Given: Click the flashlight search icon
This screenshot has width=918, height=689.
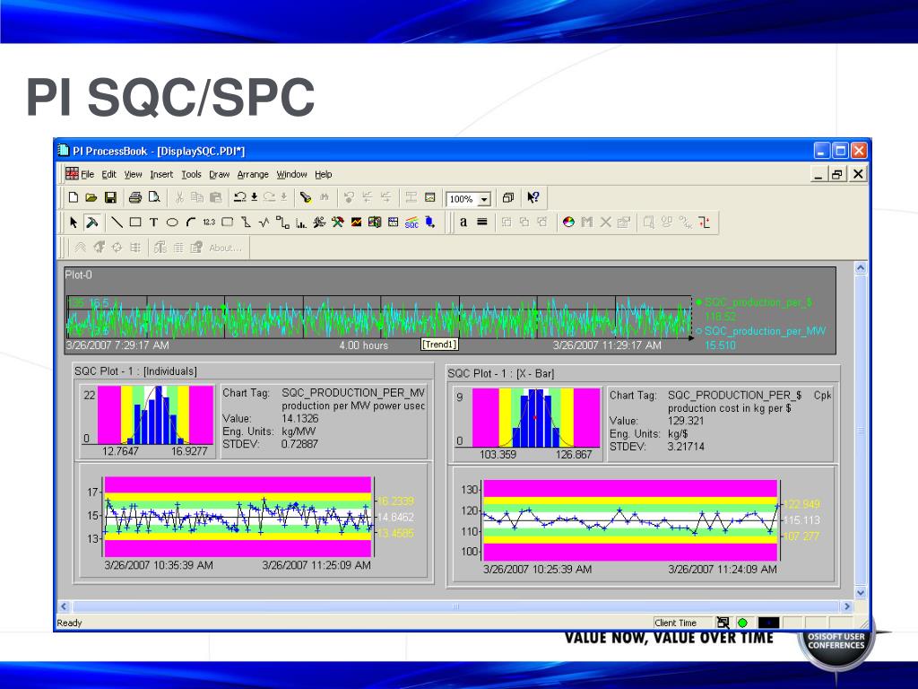Looking at the screenshot, I should 305,197.
